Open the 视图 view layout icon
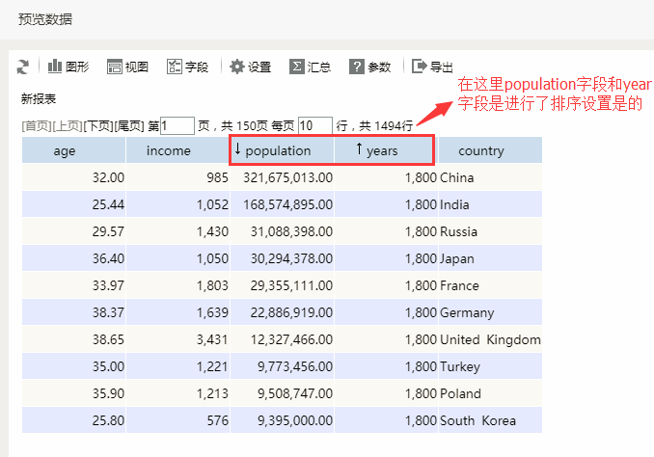654x457 pixels. (114, 66)
